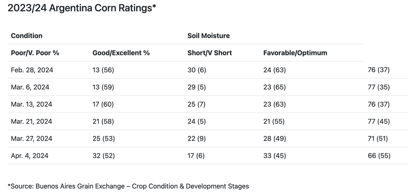Select the "Feb. 28, 2024" row date
This screenshot has width=413, height=196.
click(32, 70)
